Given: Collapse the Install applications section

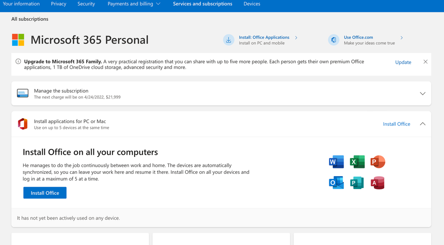Looking at the screenshot, I should click(423, 124).
